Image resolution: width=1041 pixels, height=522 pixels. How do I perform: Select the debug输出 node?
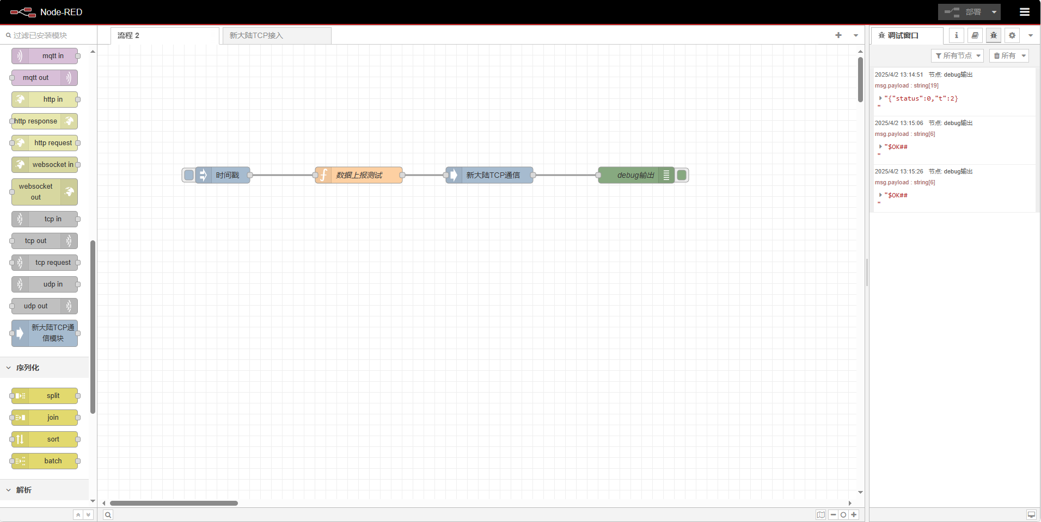(636, 175)
